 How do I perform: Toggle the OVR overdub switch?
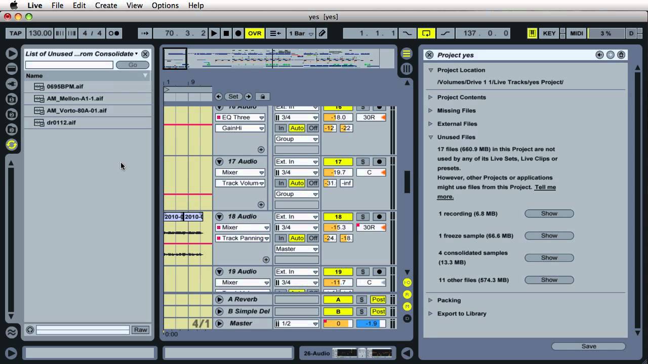point(255,33)
